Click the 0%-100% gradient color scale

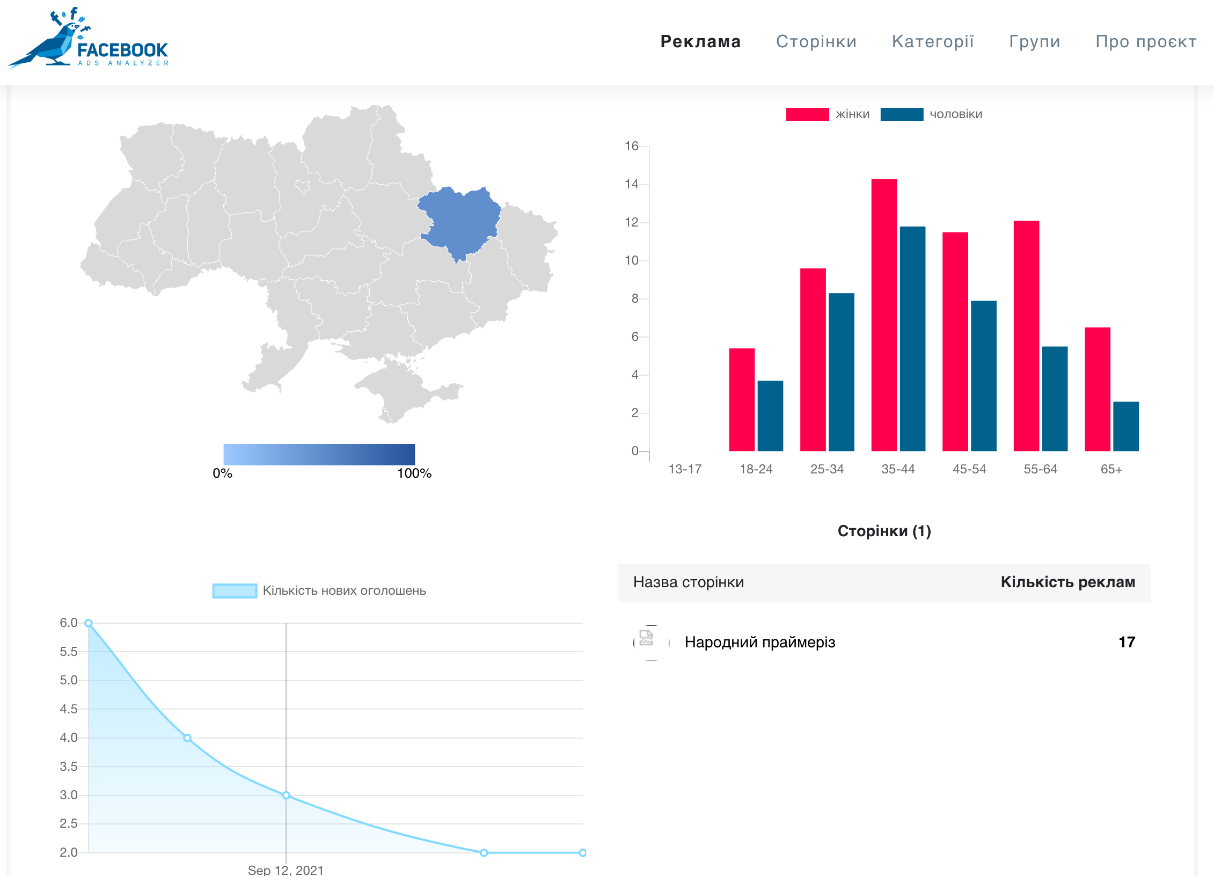(x=319, y=454)
